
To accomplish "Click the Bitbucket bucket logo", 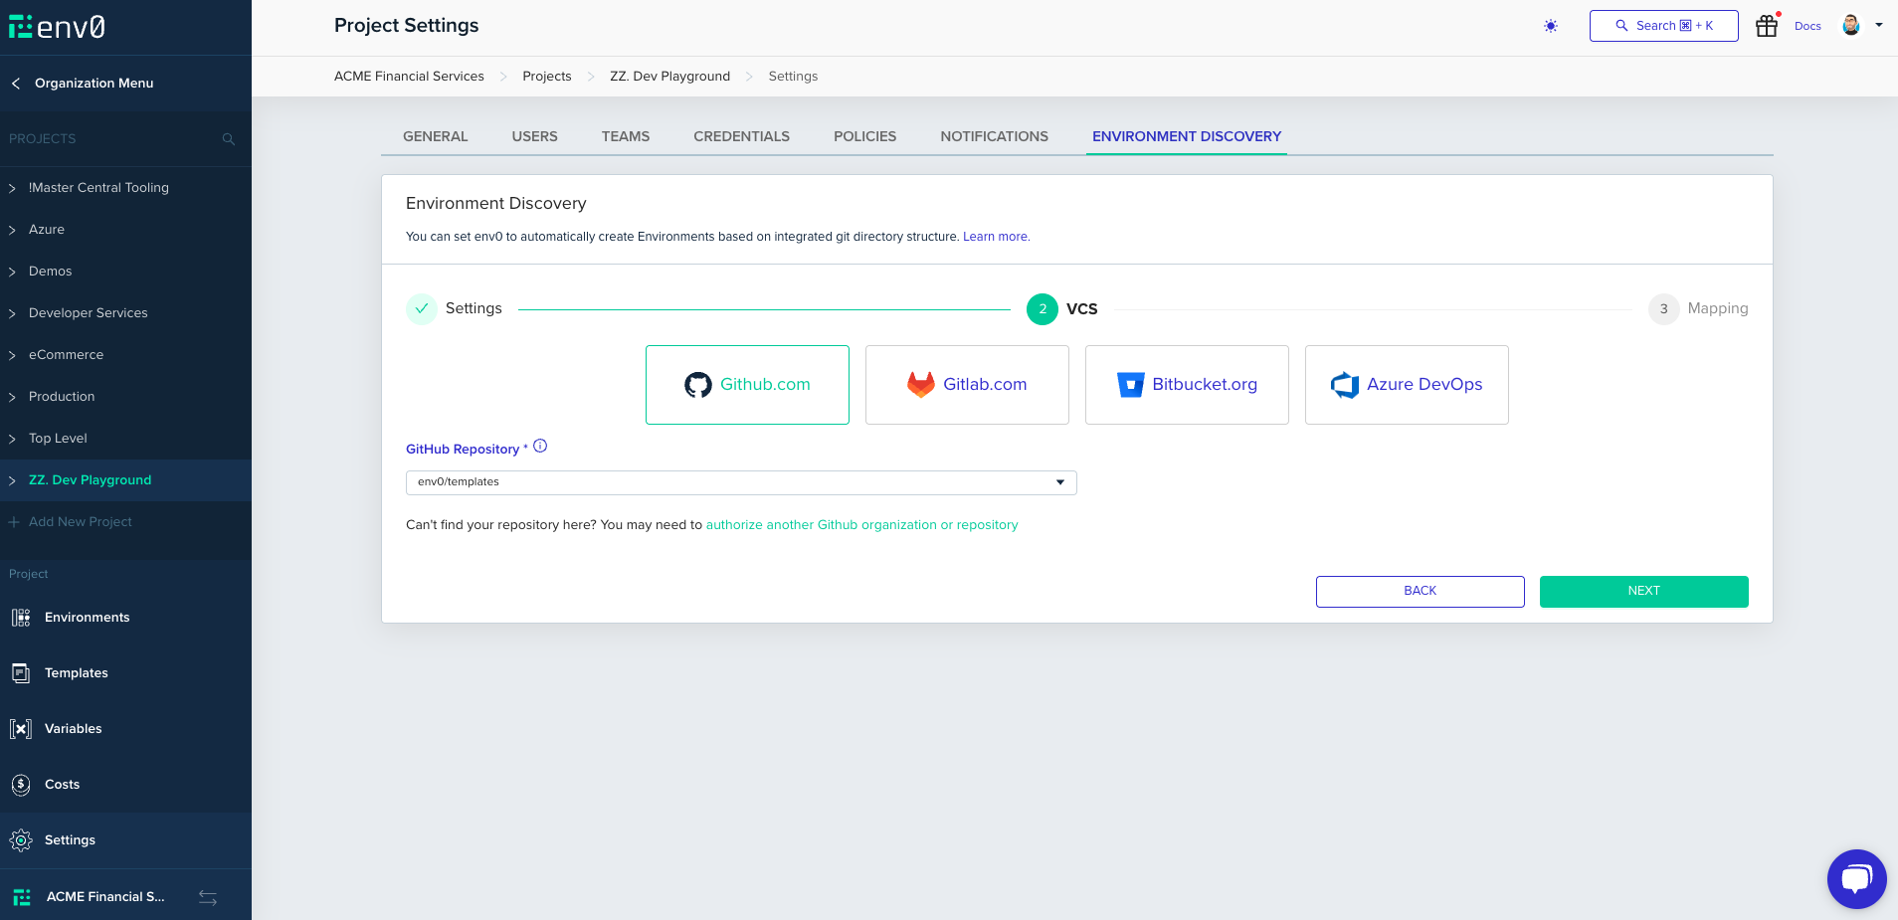I will 1131,385.
